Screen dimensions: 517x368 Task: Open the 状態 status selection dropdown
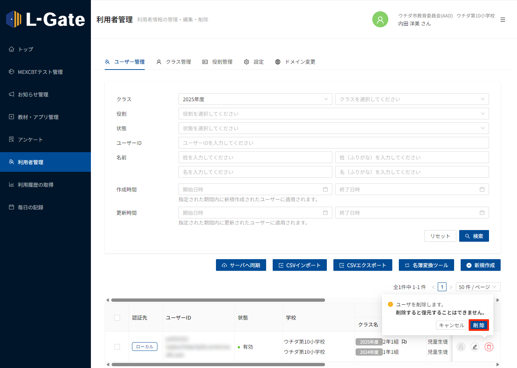click(333, 128)
